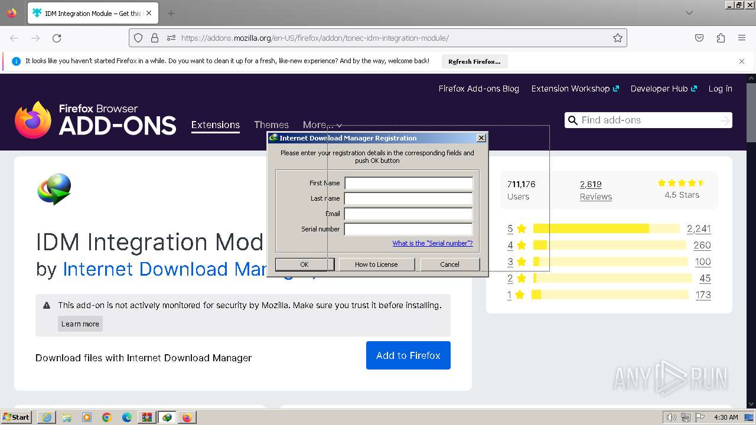Click the Add to Firefox button
The width and height of the screenshot is (756, 425).
pyautogui.click(x=408, y=355)
